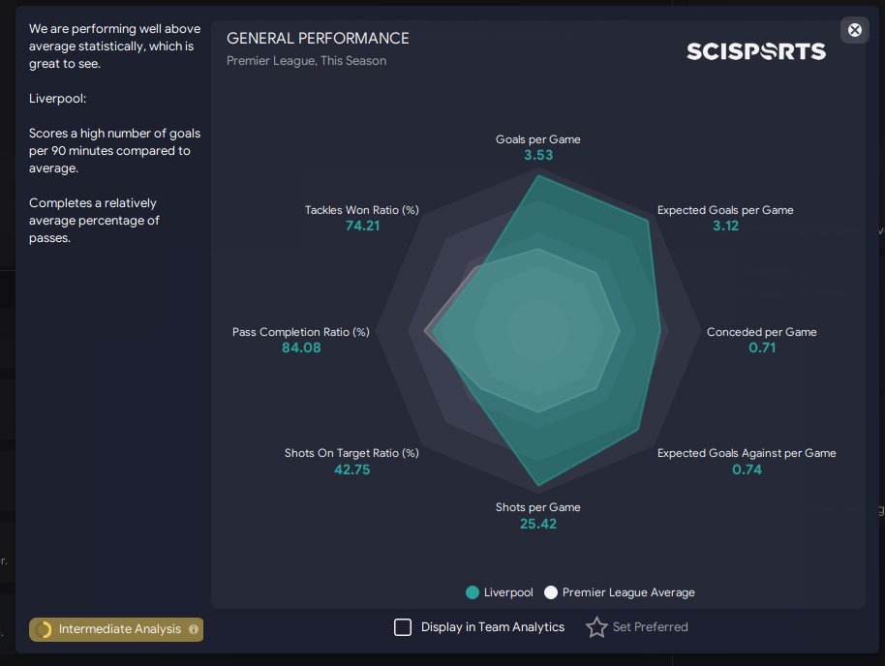Select the Tackles Won Ratio label
Screen dimensions: 885x666
coord(361,210)
